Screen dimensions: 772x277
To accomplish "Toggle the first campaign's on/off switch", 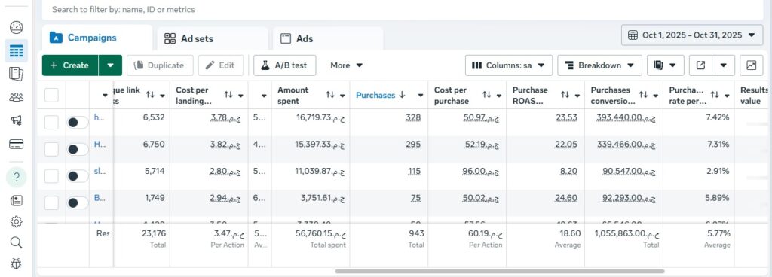I will click(x=78, y=122).
